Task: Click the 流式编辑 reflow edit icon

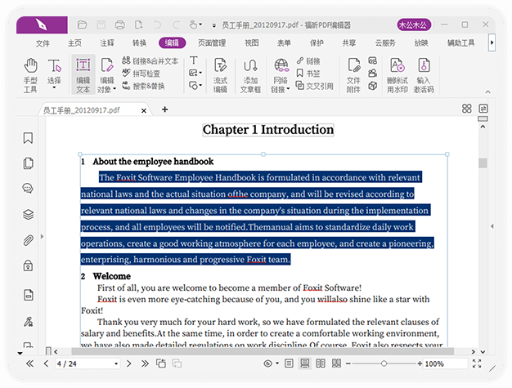Action: coord(220,75)
